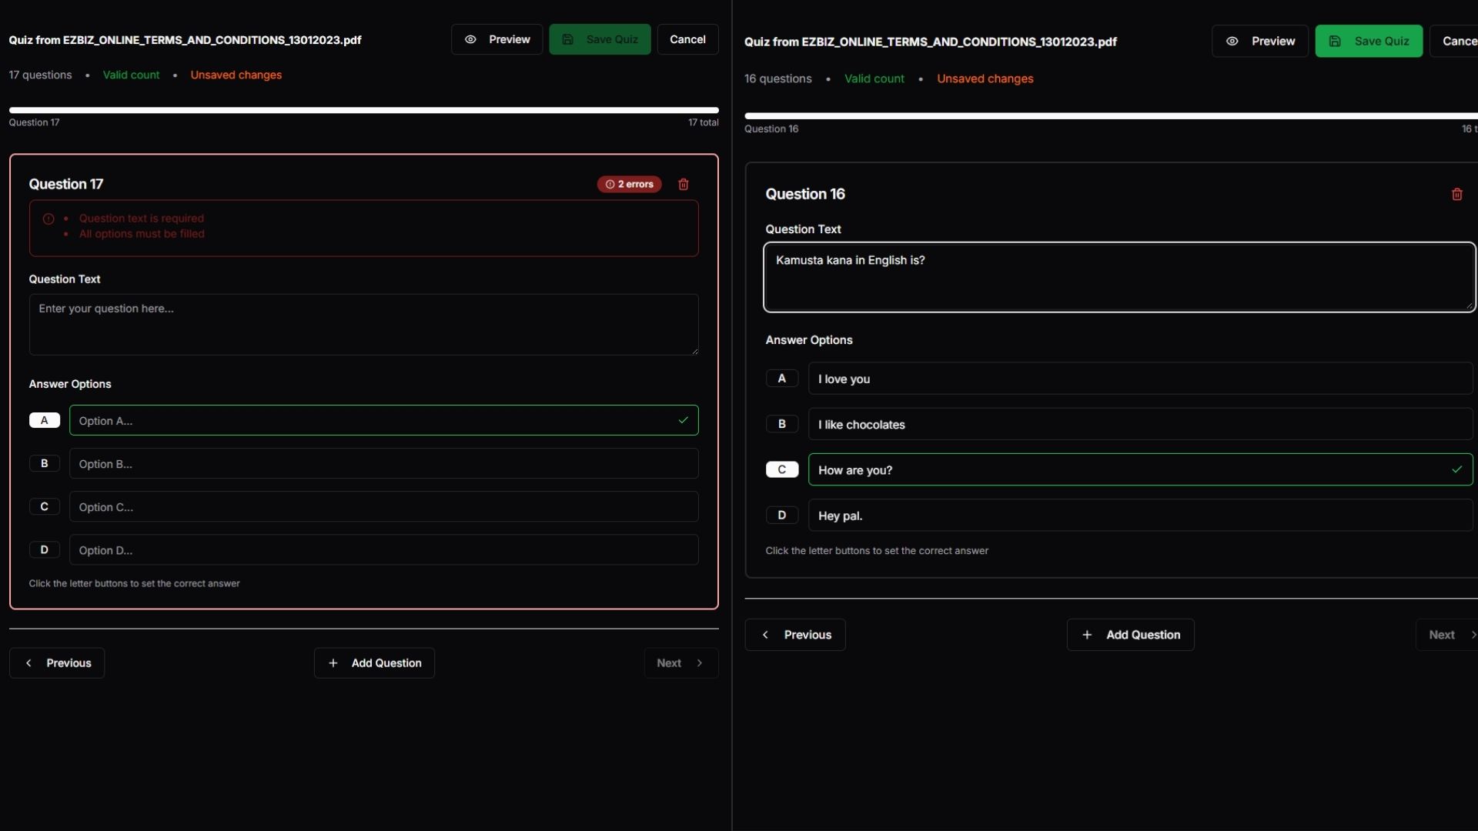This screenshot has width=1478, height=831.
Task: Cancel editing the quiz
Action: tap(687, 39)
